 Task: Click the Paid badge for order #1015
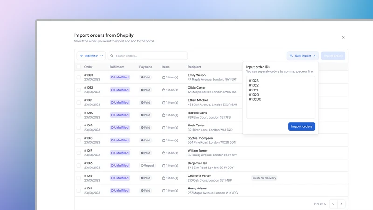[x=145, y=178]
